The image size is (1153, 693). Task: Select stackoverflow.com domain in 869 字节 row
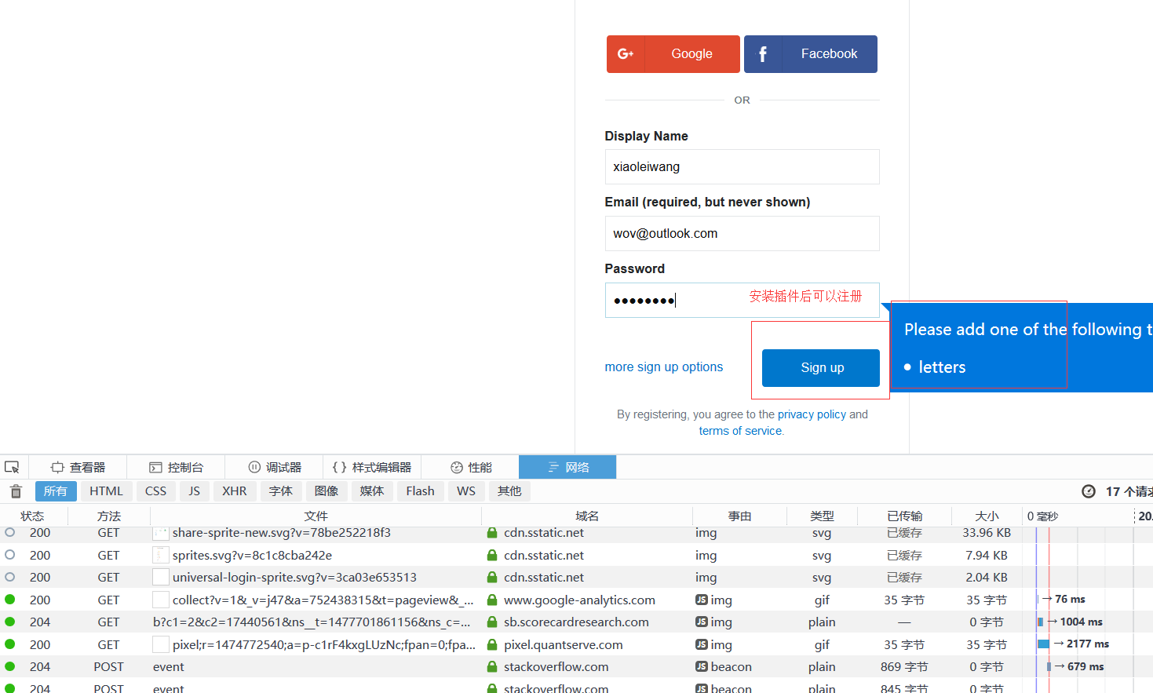click(556, 666)
